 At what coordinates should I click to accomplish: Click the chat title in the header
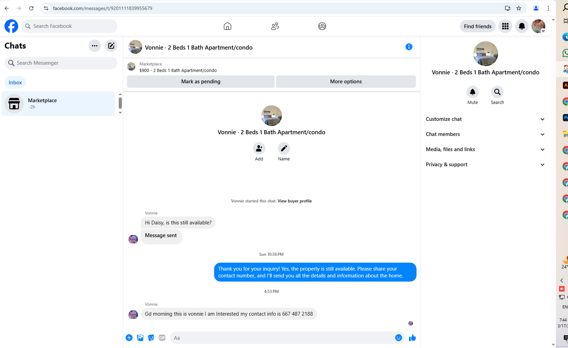(x=199, y=48)
